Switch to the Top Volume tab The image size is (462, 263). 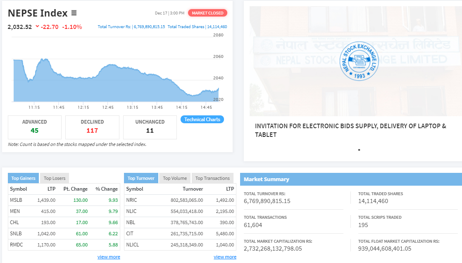[x=175, y=178]
